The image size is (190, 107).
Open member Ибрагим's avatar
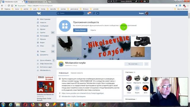pos(145,78)
